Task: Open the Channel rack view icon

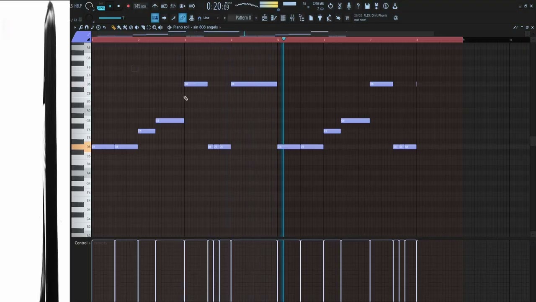Action: tap(283, 18)
